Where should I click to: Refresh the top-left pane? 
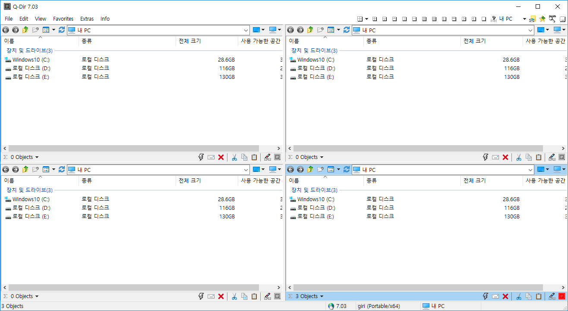[62, 30]
